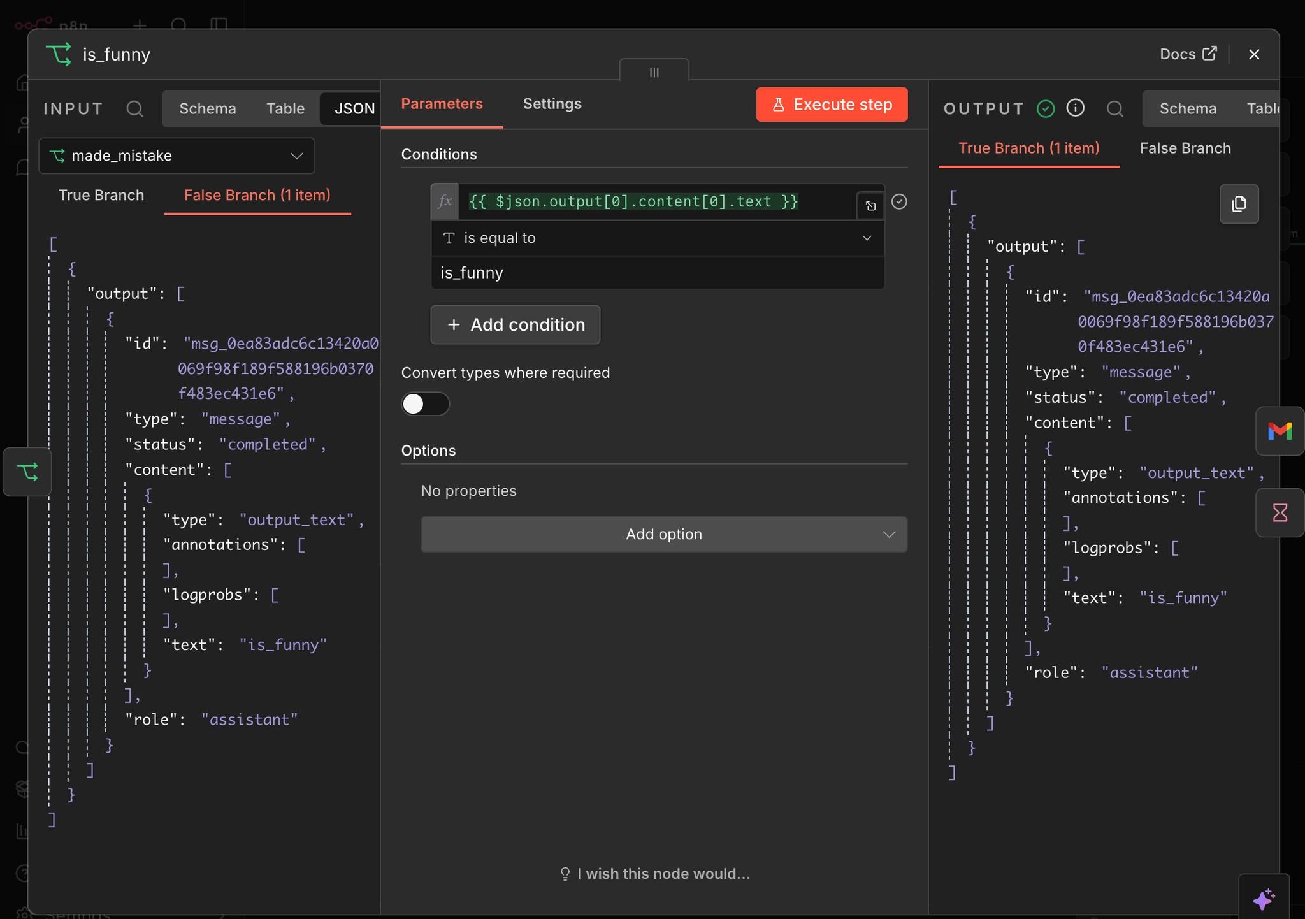The image size is (1305, 919).
Task: Search the output data with the magnifier
Action: (1115, 108)
